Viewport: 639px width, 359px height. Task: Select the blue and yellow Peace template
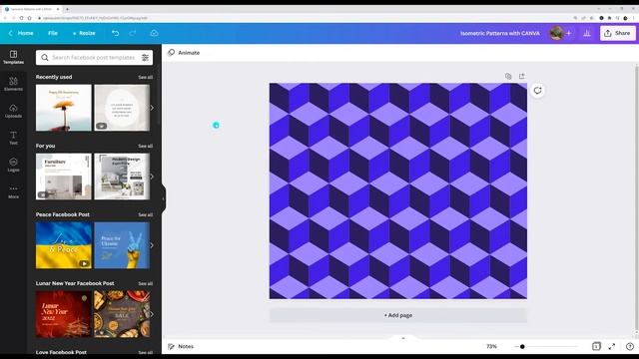pyautogui.click(x=64, y=245)
